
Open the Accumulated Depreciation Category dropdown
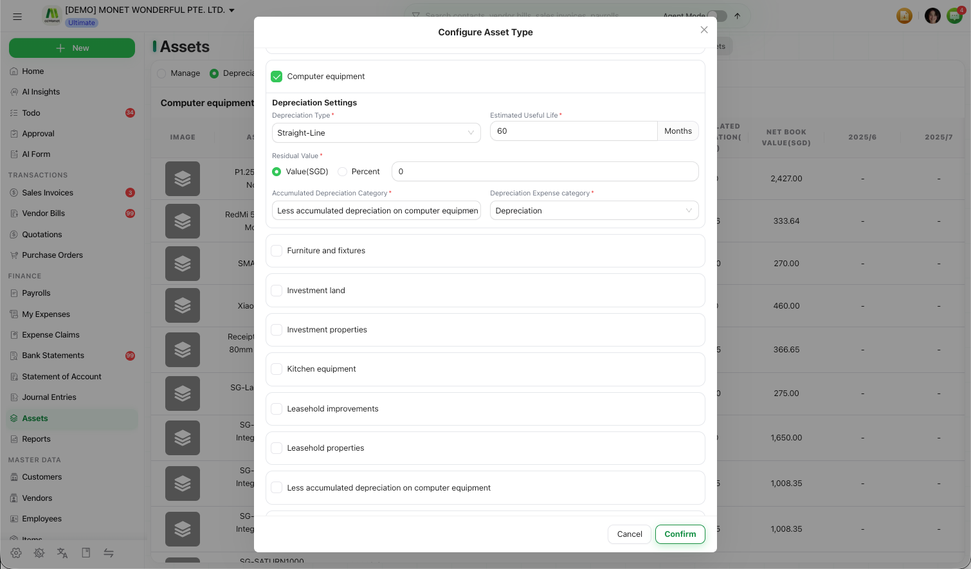[376, 211]
